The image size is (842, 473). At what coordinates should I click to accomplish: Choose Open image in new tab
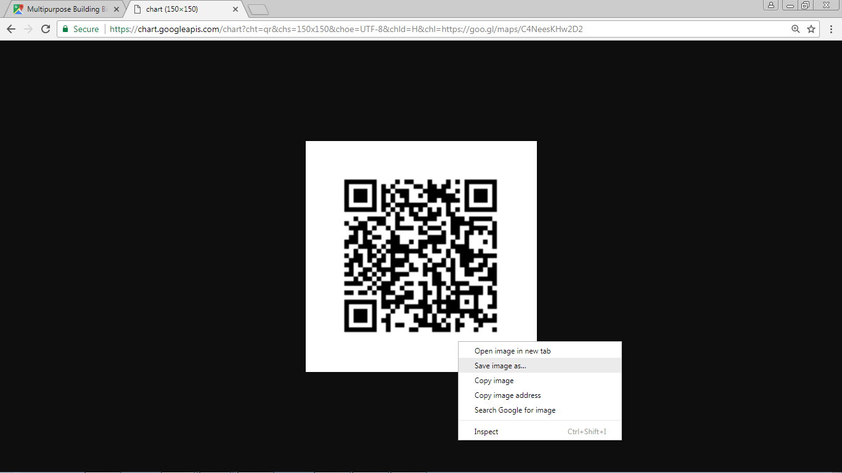click(x=540, y=351)
